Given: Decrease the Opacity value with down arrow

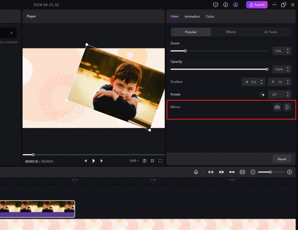Looking at the screenshot, I should click(288, 71).
